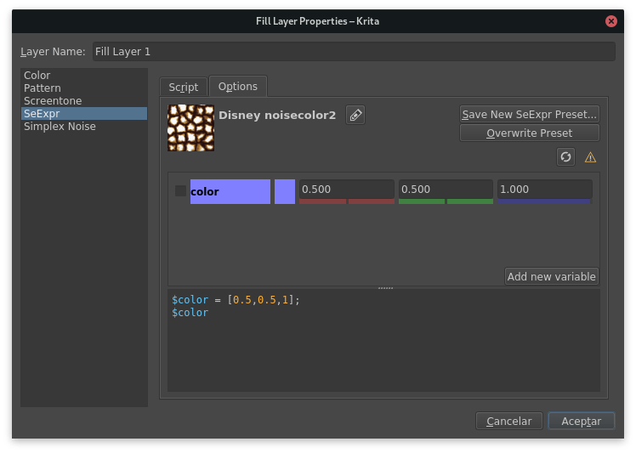Screen dimensions: 636x453
Task: Focus the Layer Name text field
Action: tap(353, 52)
